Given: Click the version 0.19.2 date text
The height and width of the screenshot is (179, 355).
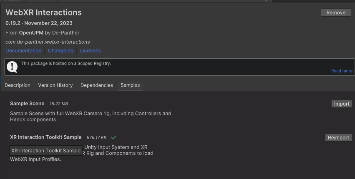Looking at the screenshot, I should pyautogui.click(x=39, y=23).
